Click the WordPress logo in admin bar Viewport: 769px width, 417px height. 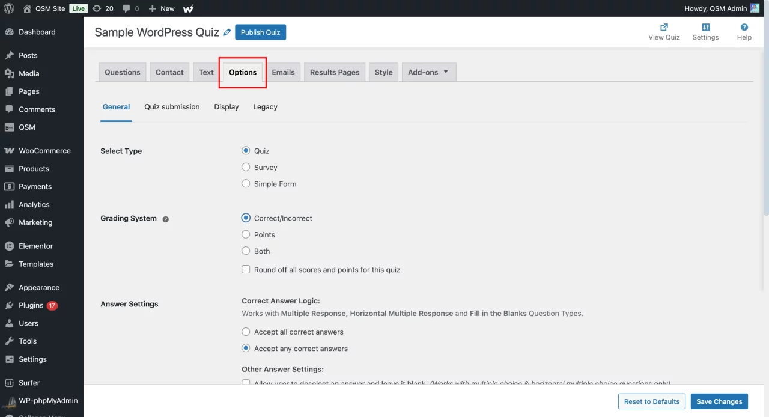(x=9, y=8)
